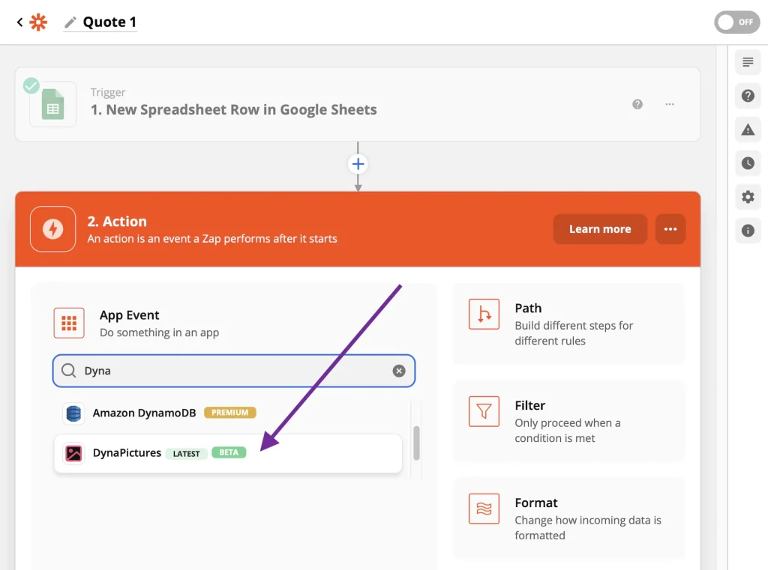
Task: Click the LATEST badge on DynaPictures
Action: [x=186, y=454]
